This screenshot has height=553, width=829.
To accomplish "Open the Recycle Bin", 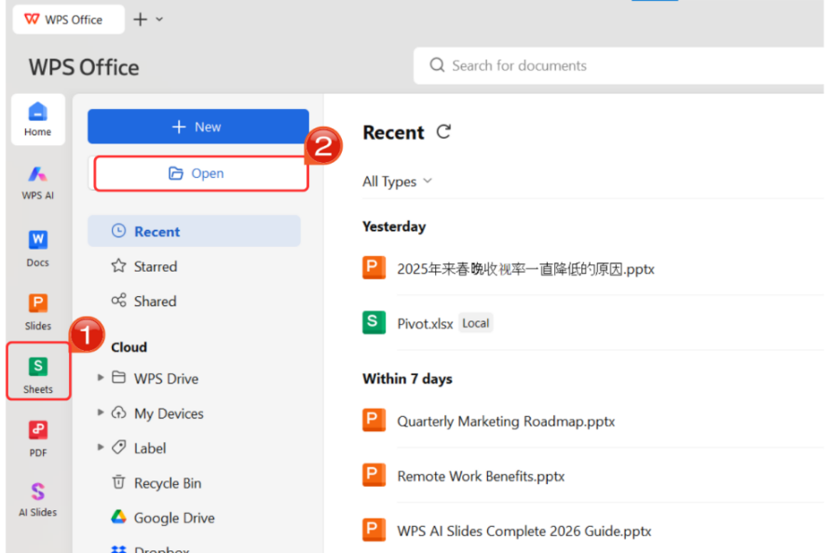I will click(x=156, y=483).
